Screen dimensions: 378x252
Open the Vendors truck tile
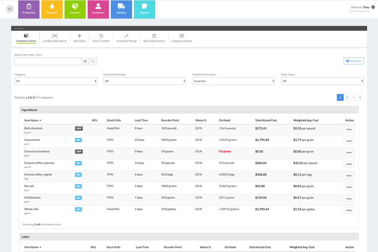(121, 9)
